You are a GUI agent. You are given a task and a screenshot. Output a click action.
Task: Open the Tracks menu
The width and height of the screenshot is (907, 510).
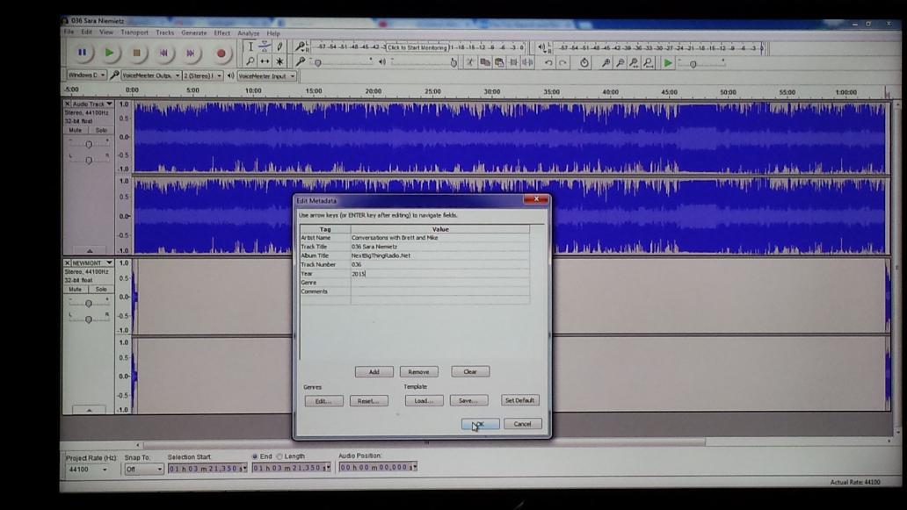(x=165, y=33)
